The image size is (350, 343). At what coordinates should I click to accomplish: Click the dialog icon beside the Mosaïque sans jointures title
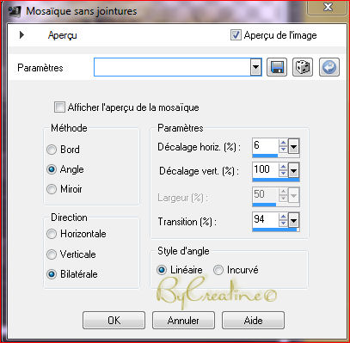[x=15, y=12]
